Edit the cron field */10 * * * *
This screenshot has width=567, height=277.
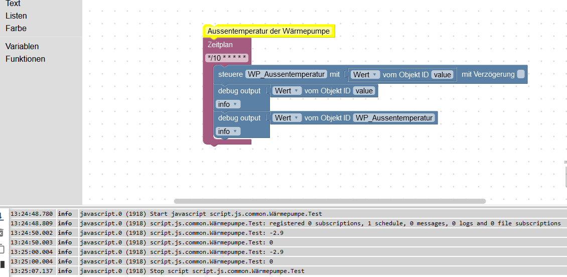(x=227, y=58)
